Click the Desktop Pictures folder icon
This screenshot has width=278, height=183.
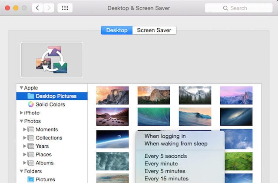tap(31, 96)
